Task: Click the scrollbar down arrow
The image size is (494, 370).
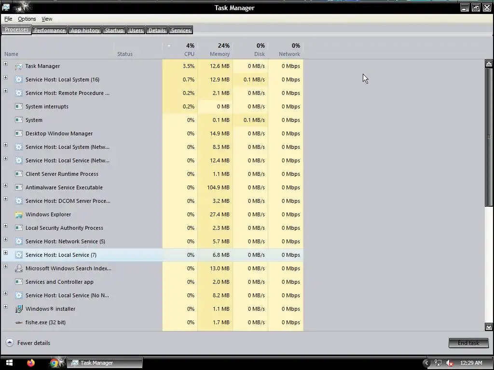Action: point(489,327)
